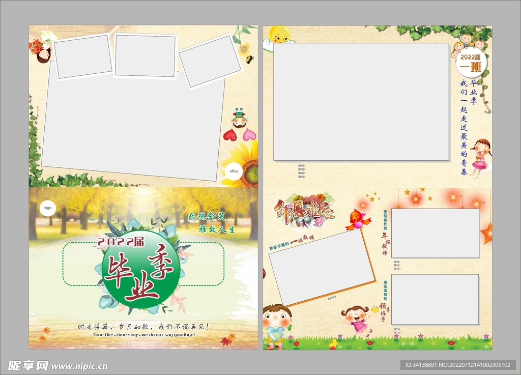The width and height of the screenshot is (521, 375).
Task: Select the large orange star at page edge
Action: point(487,233)
